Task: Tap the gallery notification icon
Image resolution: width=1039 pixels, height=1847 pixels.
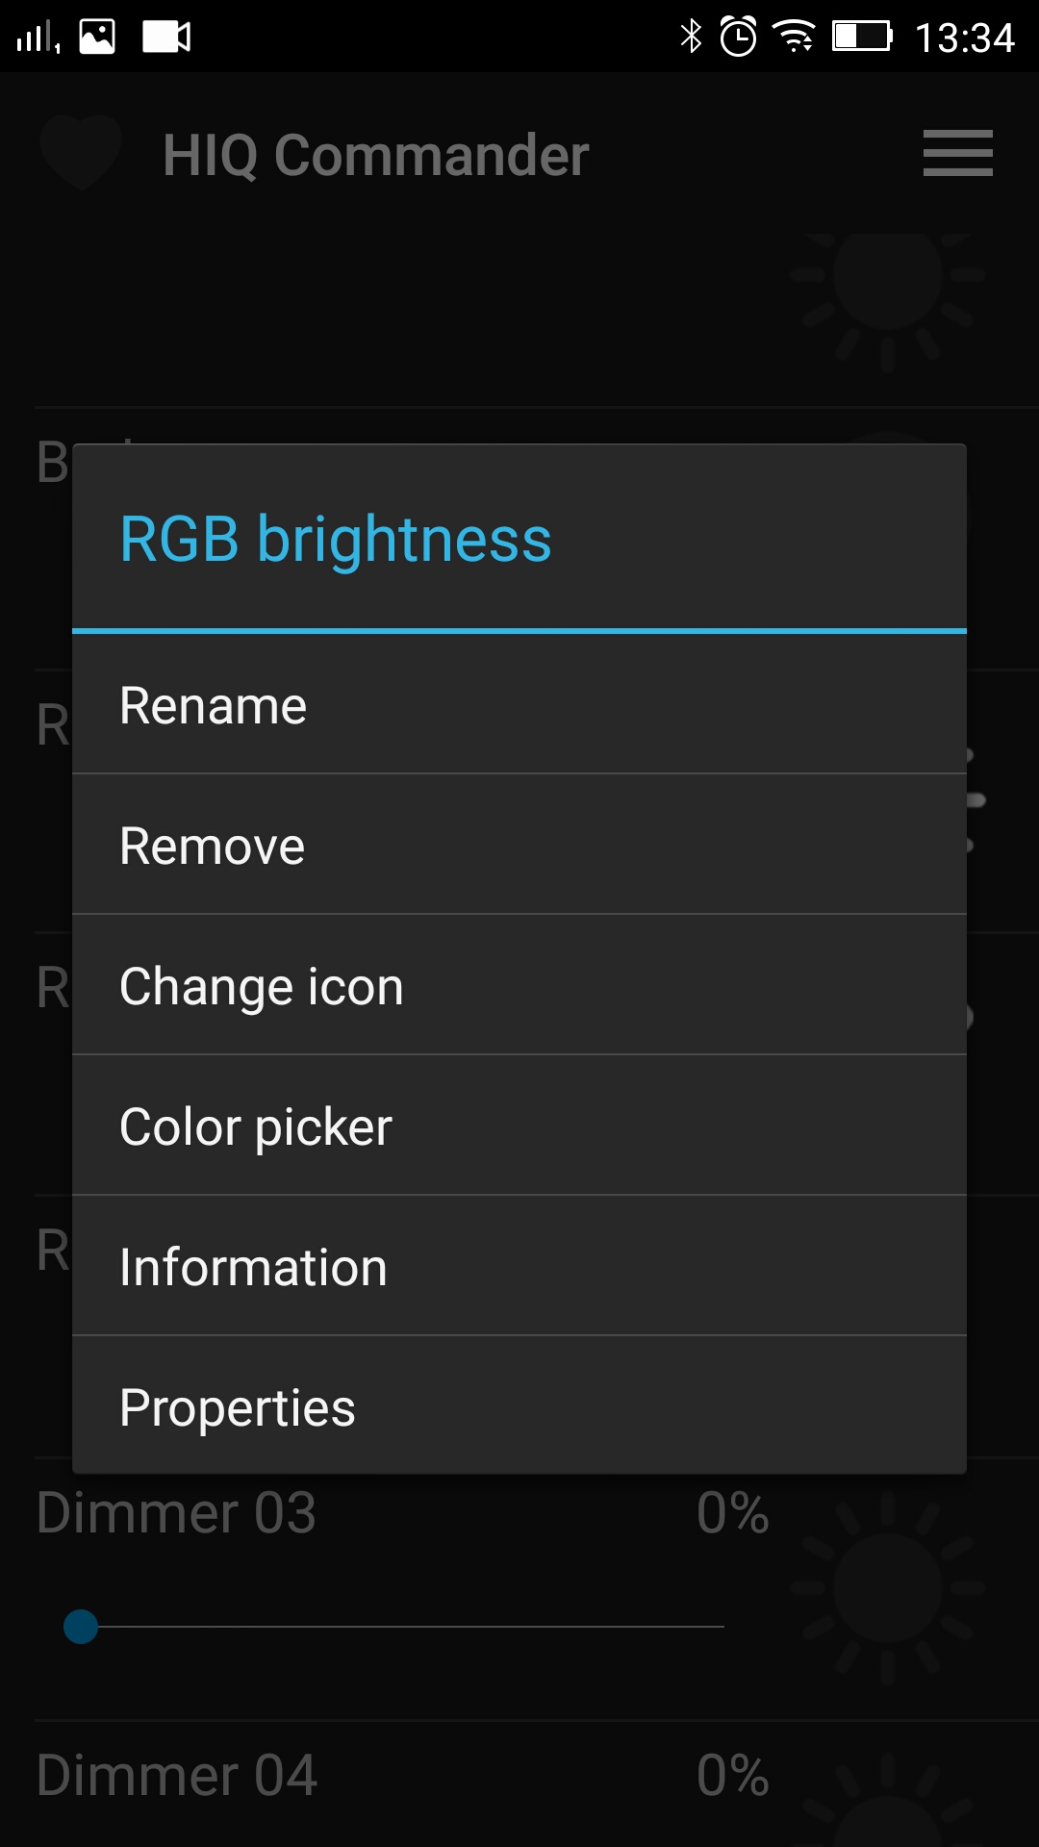Action: (x=97, y=37)
